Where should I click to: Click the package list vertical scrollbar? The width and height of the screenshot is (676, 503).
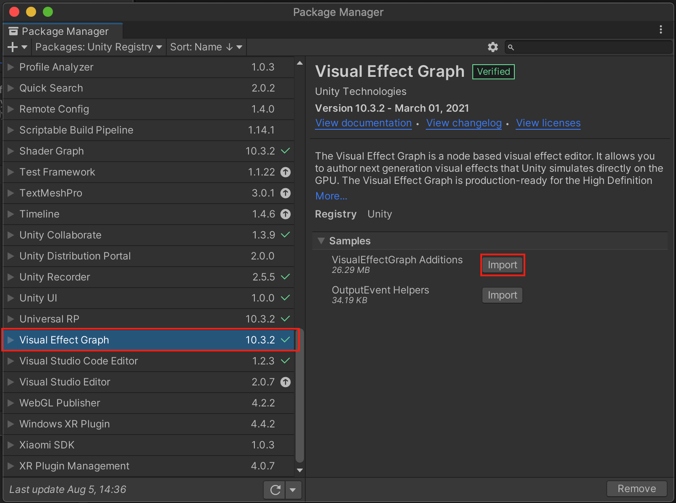pos(299,395)
